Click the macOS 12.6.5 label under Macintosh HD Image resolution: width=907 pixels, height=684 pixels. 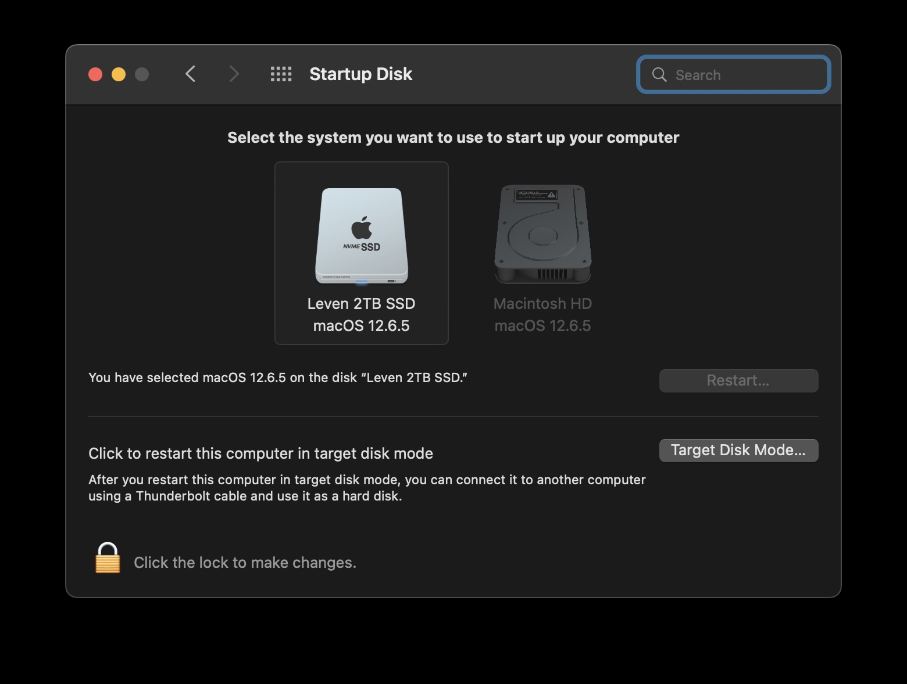point(542,326)
